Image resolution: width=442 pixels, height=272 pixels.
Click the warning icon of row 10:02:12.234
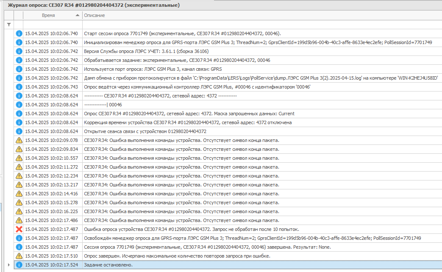coord(19,176)
